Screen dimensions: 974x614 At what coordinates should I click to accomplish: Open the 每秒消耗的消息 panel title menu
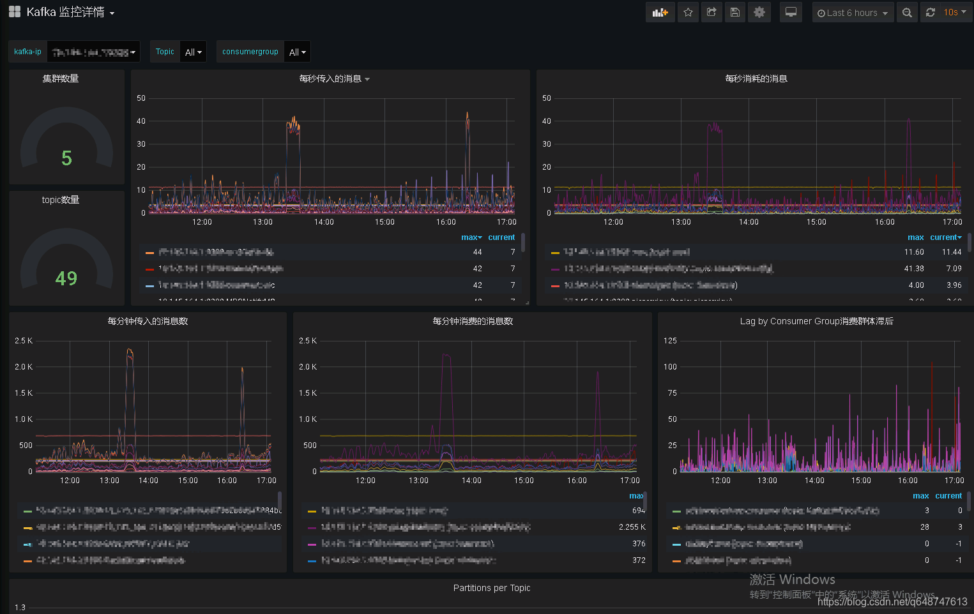756,79
